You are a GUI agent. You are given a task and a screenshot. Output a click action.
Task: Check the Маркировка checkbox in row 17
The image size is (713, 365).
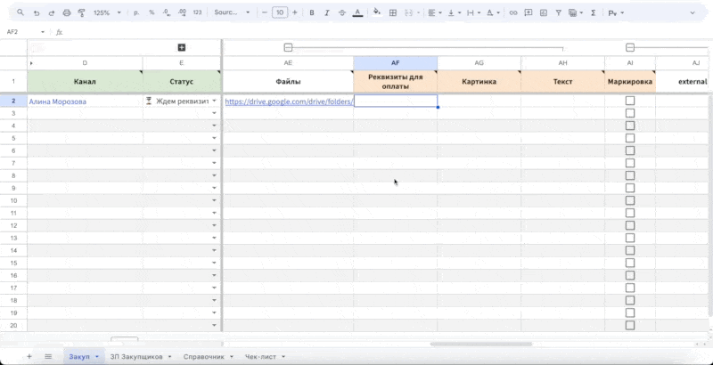630,288
